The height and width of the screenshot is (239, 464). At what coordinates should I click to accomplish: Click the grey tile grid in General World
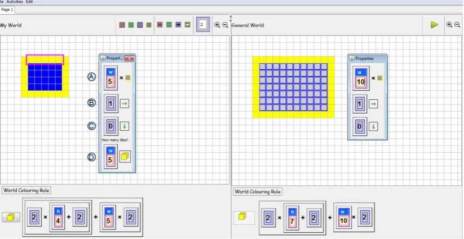point(293,87)
